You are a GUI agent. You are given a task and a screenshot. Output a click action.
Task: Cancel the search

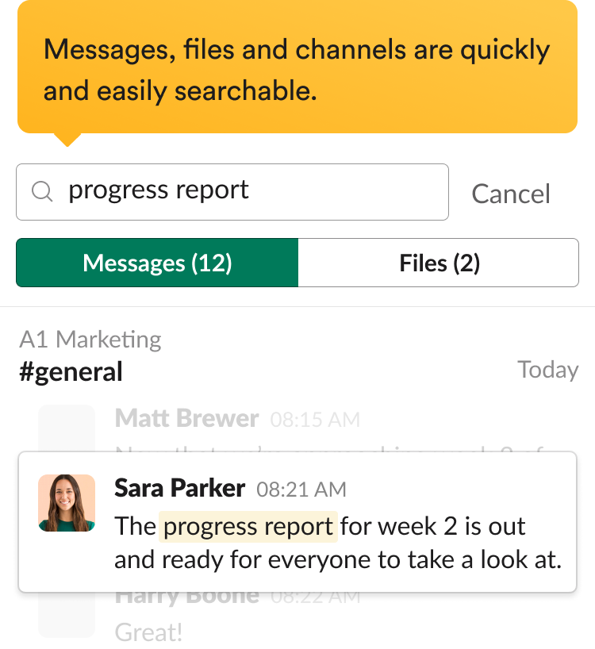pyautogui.click(x=511, y=194)
